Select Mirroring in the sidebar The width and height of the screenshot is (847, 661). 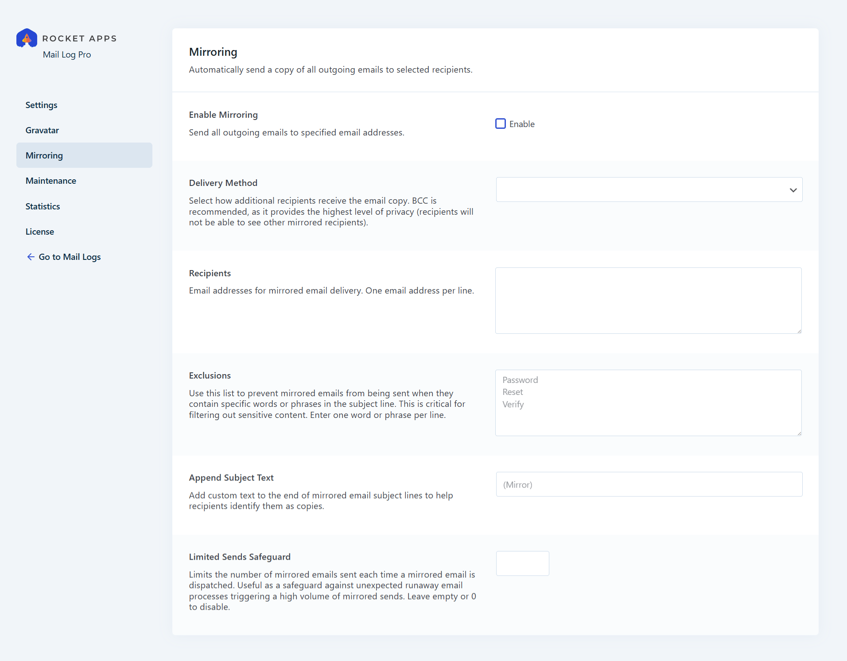[44, 155]
